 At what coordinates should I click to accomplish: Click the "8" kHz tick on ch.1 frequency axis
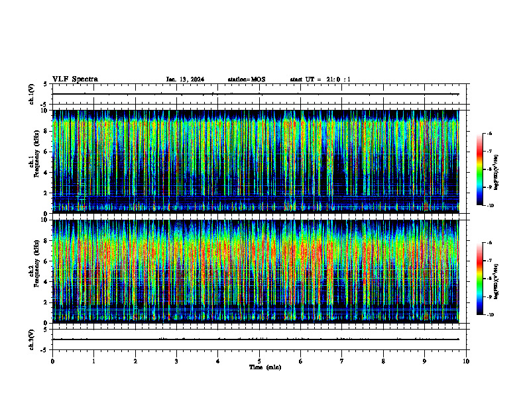46,131
